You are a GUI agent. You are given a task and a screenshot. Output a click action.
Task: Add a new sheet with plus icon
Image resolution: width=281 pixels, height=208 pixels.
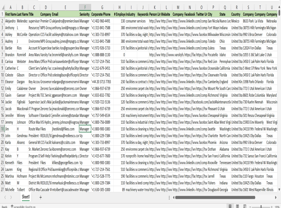click(40, 197)
